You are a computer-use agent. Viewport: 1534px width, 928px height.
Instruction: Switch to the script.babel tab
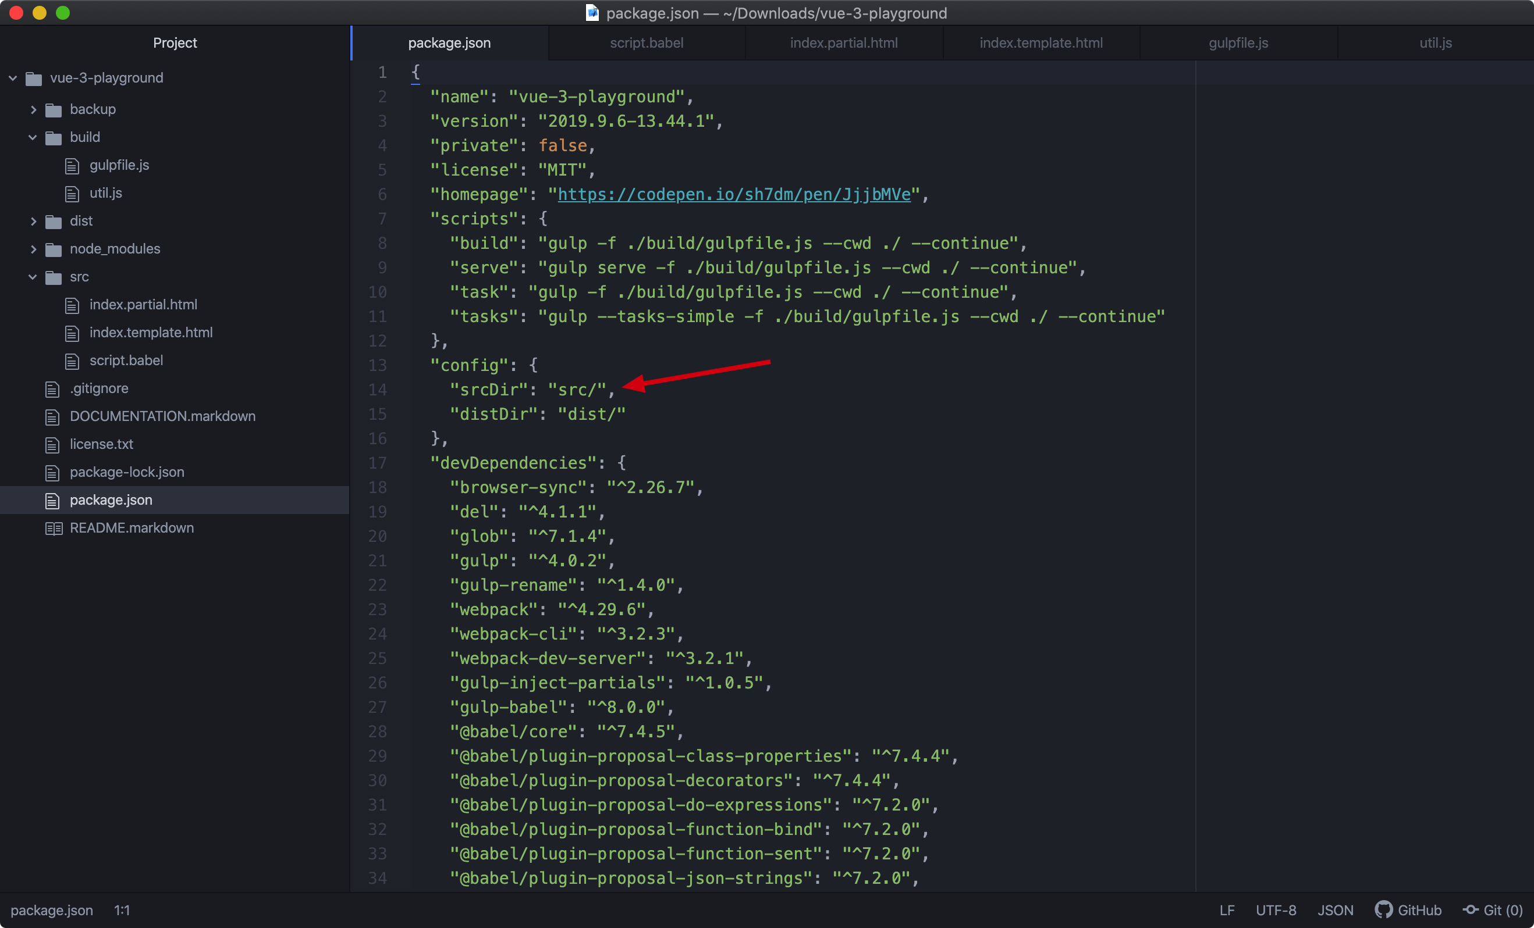pos(646,43)
